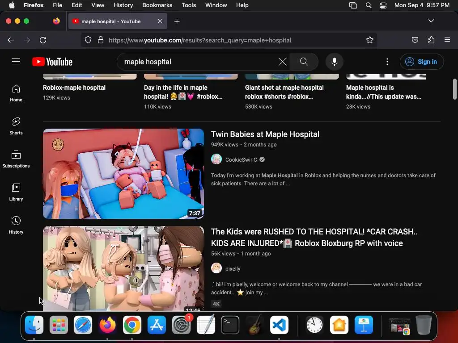The width and height of the screenshot is (458, 343).
Task: Click the CookieSwirlC channel avatar
Action: click(x=216, y=159)
